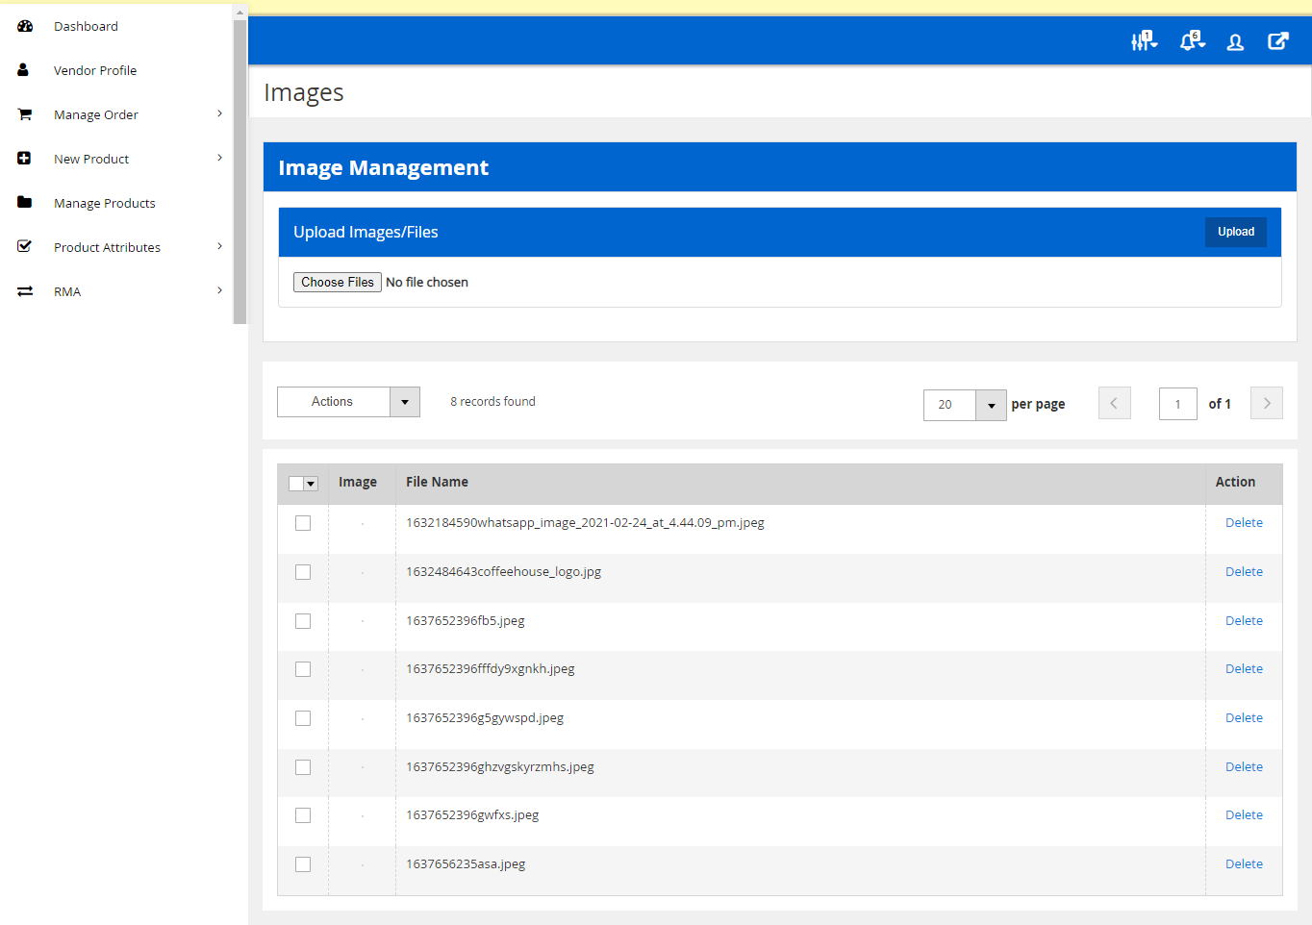Delete the 1637656235asa.jpeg file
1312x925 pixels.
point(1244,864)
